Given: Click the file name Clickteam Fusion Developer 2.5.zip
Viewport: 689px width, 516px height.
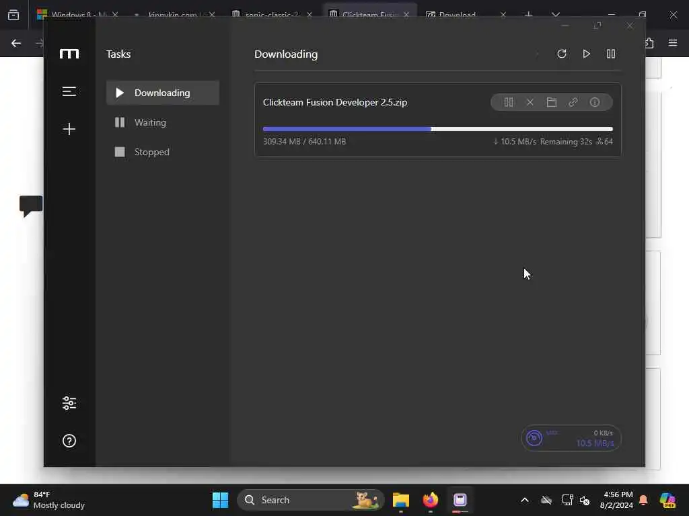Looking at the screenshot, I should (335, 102).
